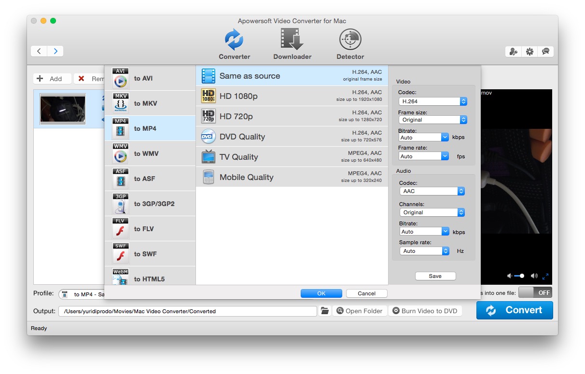Mute using the low-volume speaker icon
The height and width of the screenshot is (374, 585).
click(509, 276)
